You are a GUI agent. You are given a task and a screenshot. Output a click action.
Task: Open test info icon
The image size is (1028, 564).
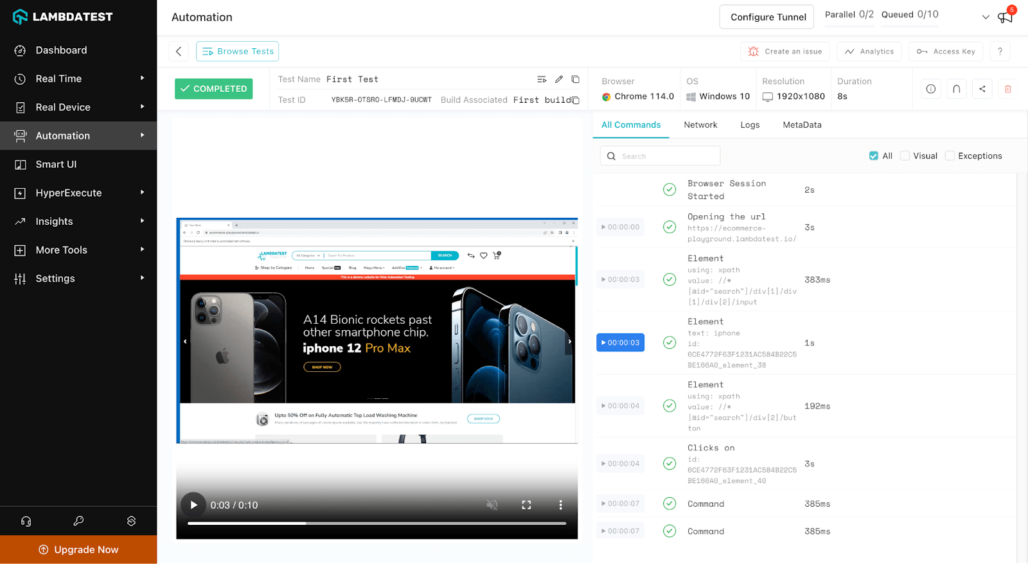pyautogui.click(x=931, y=89)
